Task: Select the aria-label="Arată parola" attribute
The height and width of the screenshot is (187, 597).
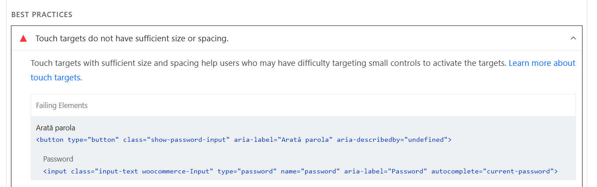Action: point(284,140)
